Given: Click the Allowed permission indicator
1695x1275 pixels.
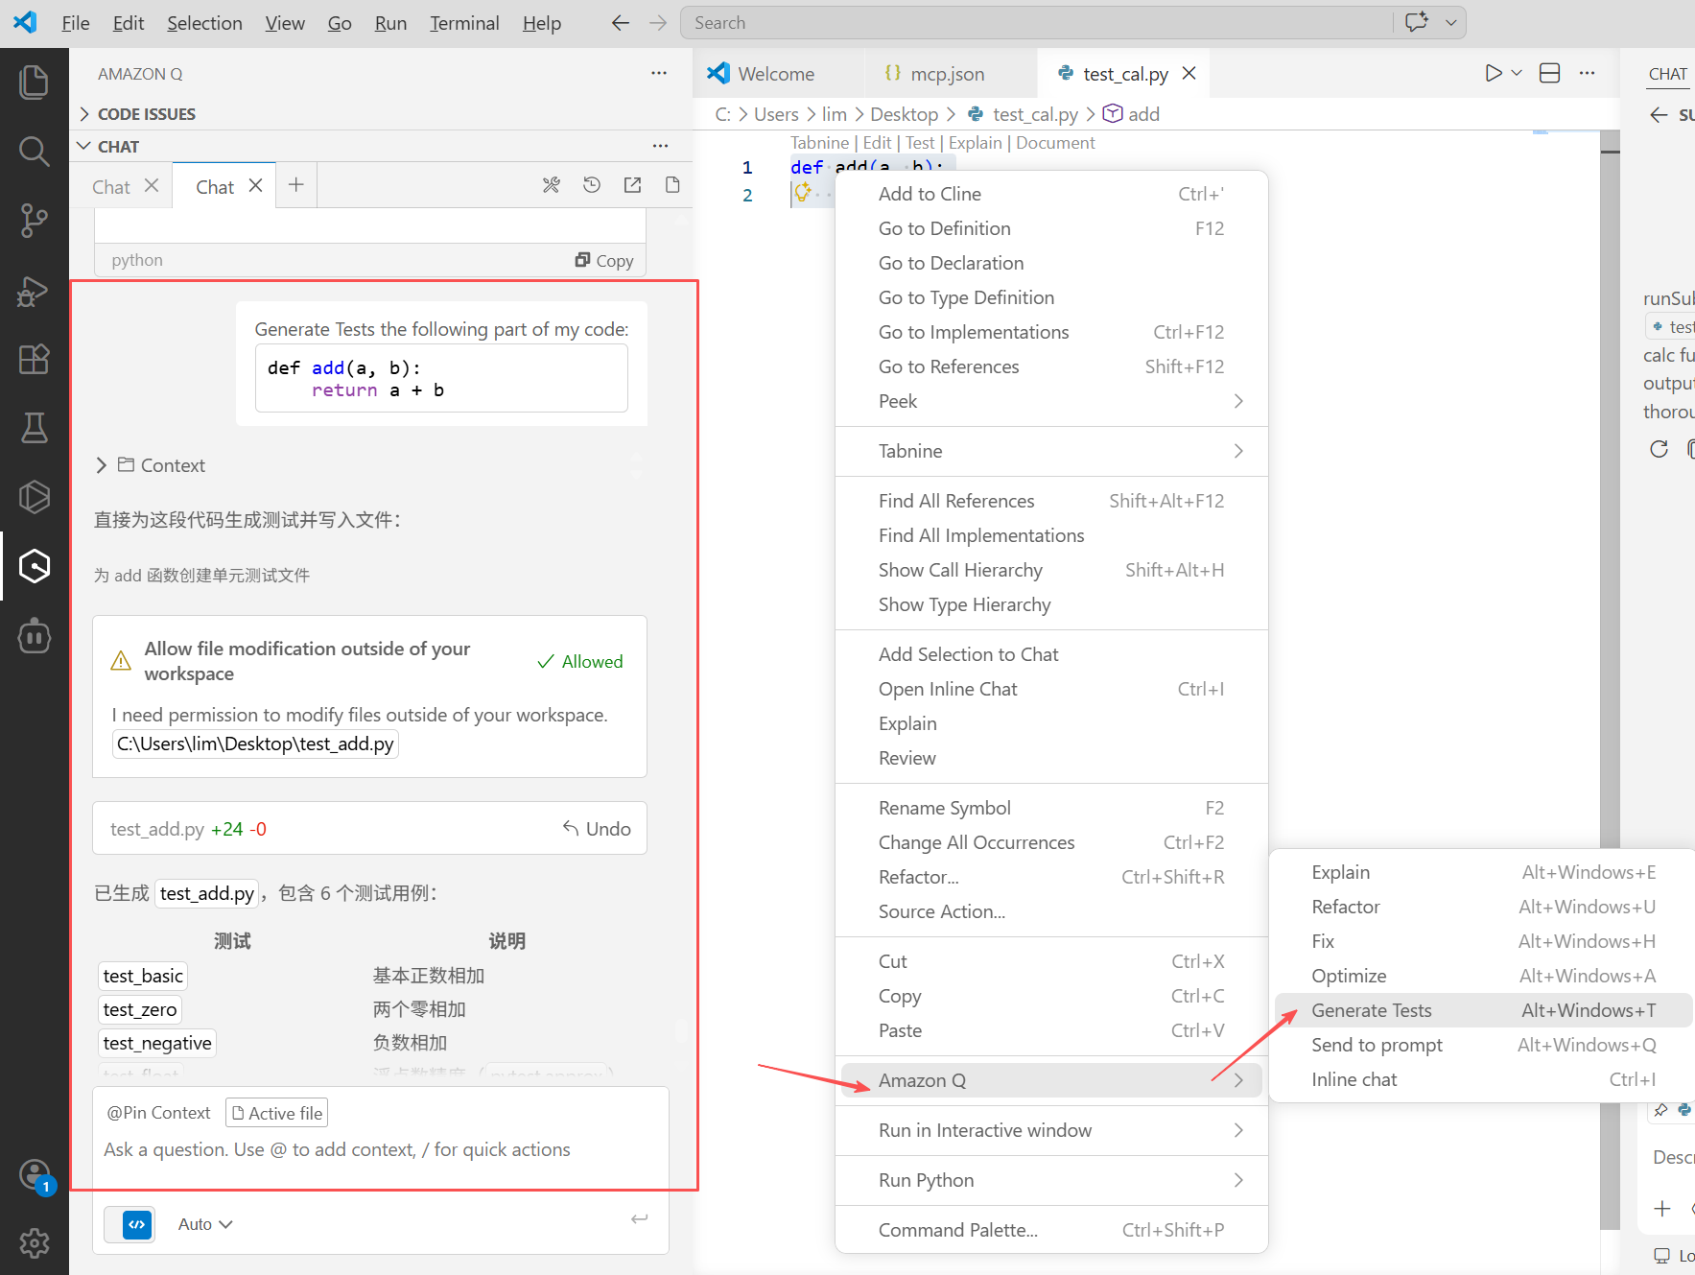Looking at the screenshot, I should pyautogui.click(x=580, y=661).
